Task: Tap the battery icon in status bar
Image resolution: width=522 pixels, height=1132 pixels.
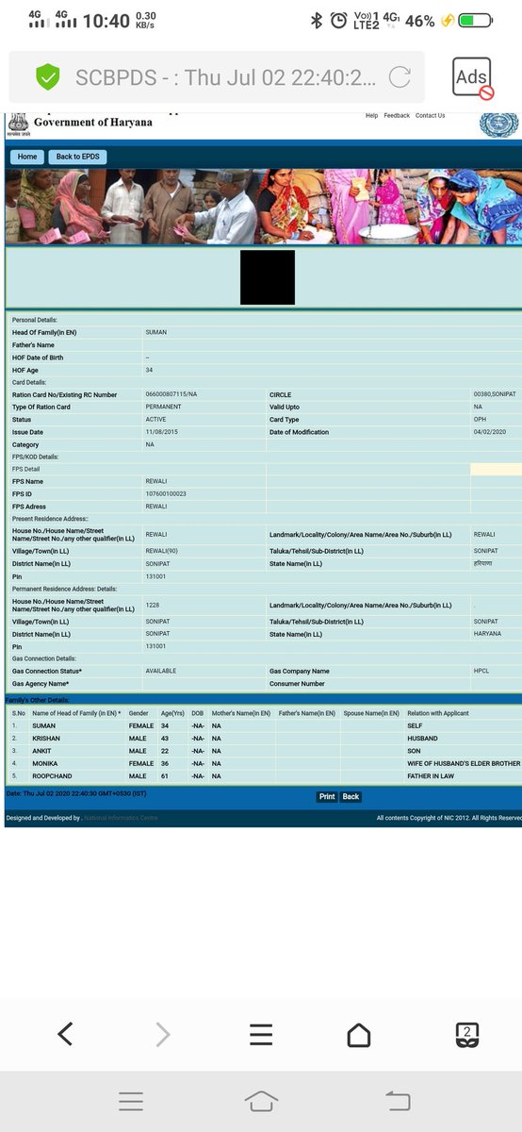Action: (x=476, y=20)
